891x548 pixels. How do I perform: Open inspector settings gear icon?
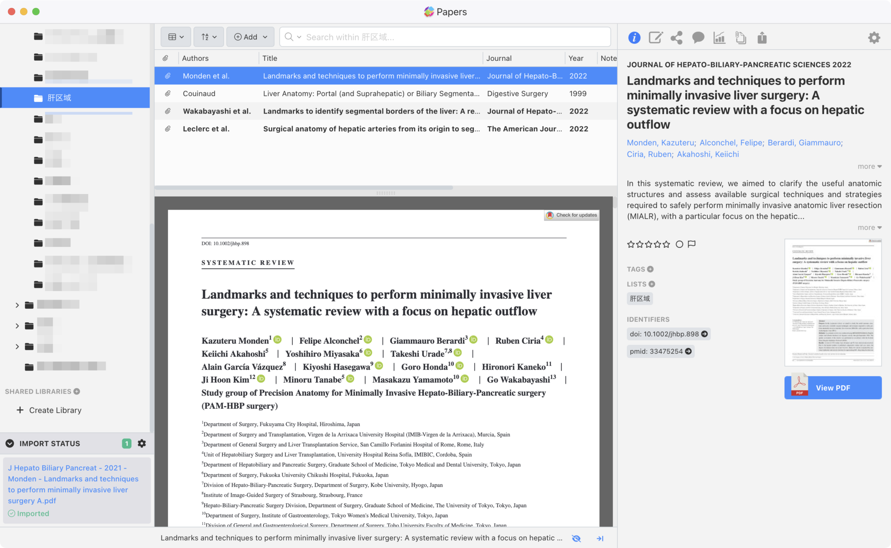(x=874, y=38)
